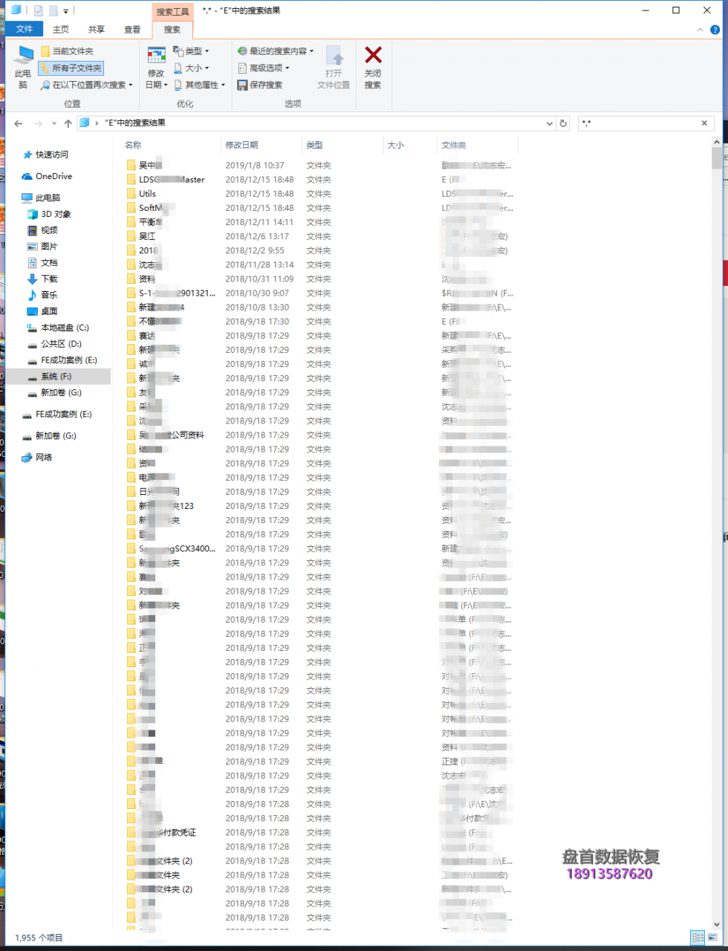Open the 查看 ribbon tab
This screenshot has width=728, height=951.
pos(132,30)
